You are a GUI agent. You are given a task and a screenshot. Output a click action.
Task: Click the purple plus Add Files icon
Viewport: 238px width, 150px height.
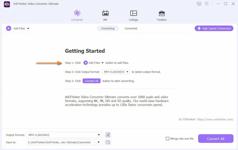[x=9, y=28]
